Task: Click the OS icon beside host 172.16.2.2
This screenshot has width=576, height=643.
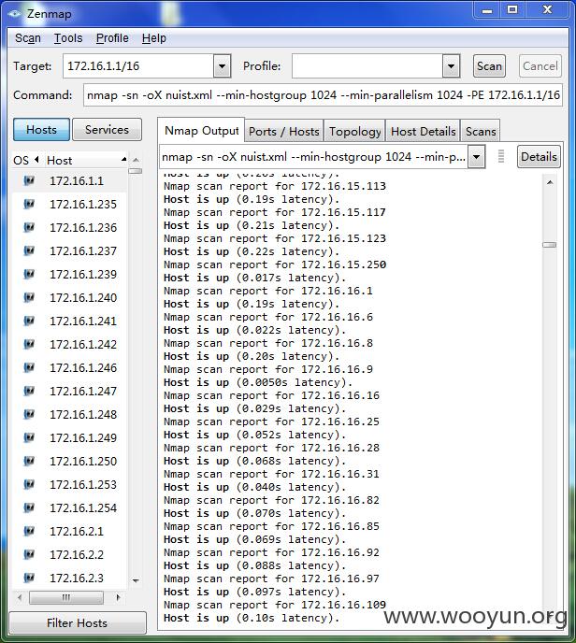Action: point(29,554)
